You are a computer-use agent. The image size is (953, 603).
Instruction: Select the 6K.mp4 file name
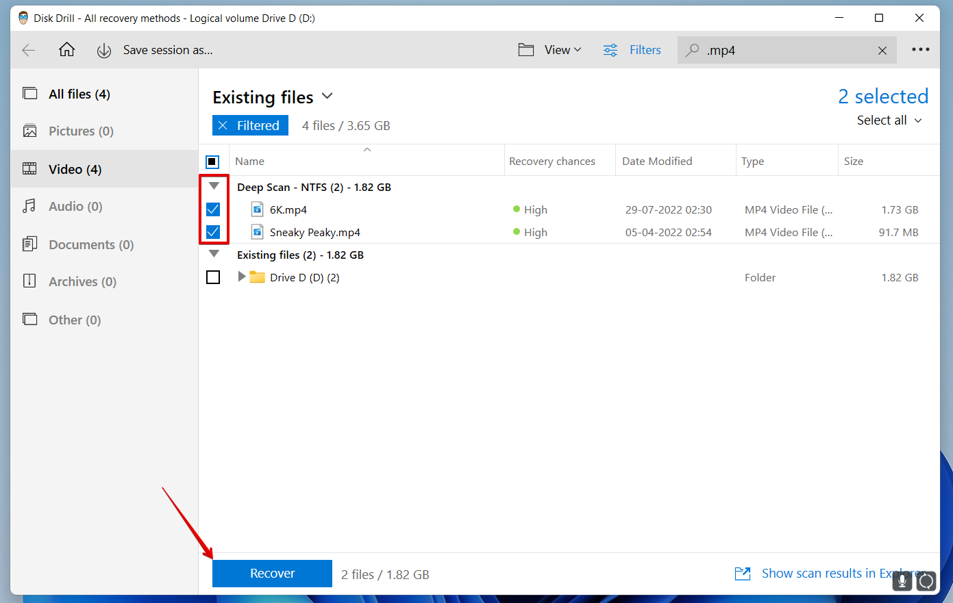point(288,209)
